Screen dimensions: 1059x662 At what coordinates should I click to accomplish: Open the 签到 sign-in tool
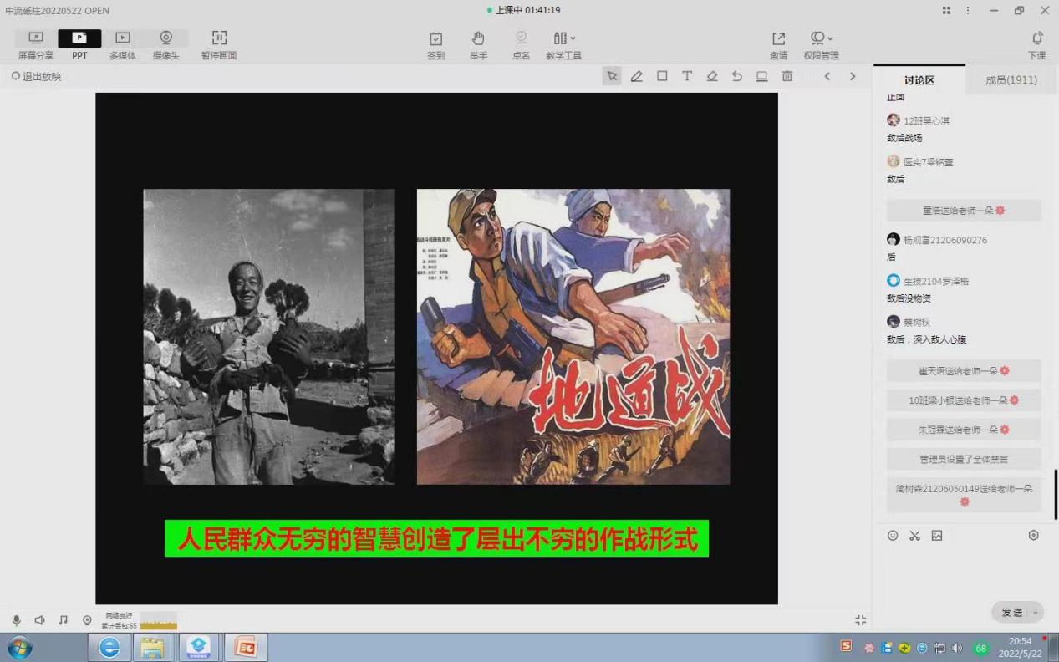[x=436, y=45]
